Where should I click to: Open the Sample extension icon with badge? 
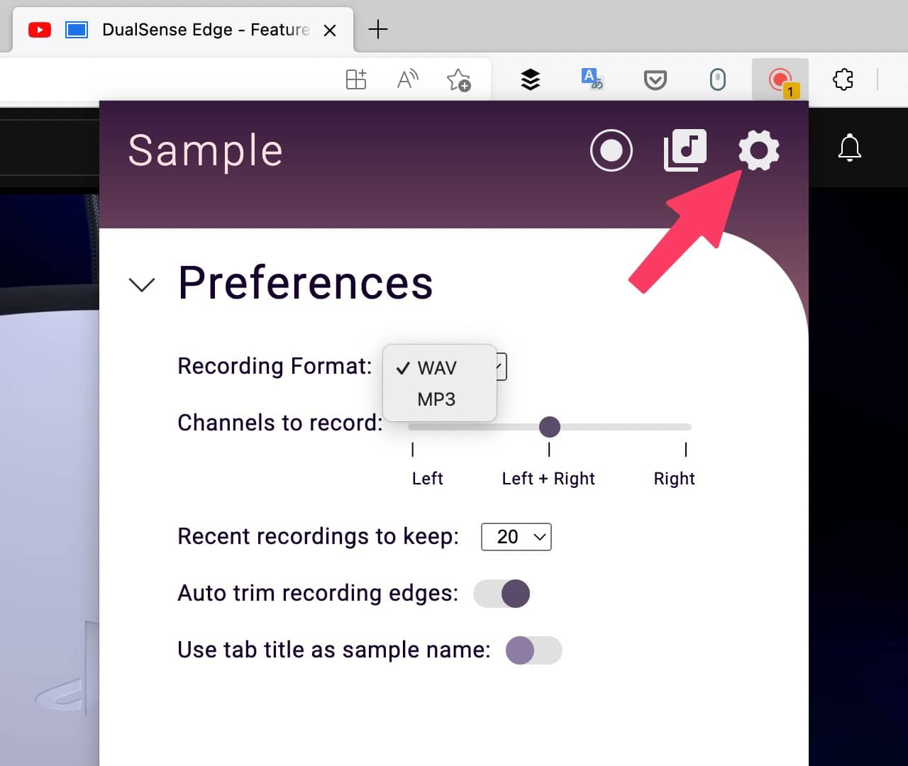(780, 80)
